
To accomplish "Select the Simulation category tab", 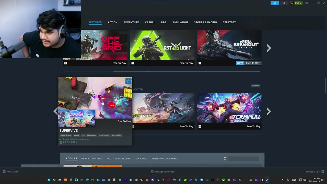I will (180, 22).
